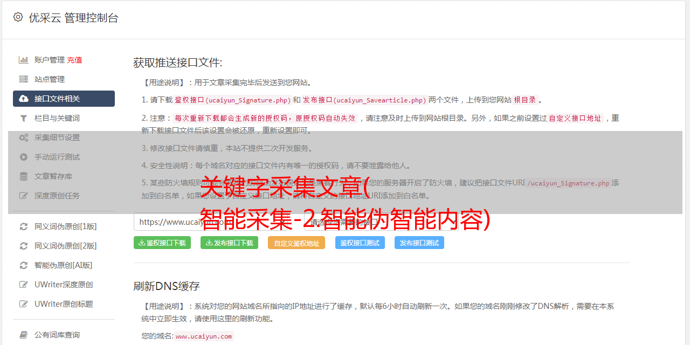690x345 pixels.
Task: Open 智能伪原创[AI版] page
Action: 64,265
